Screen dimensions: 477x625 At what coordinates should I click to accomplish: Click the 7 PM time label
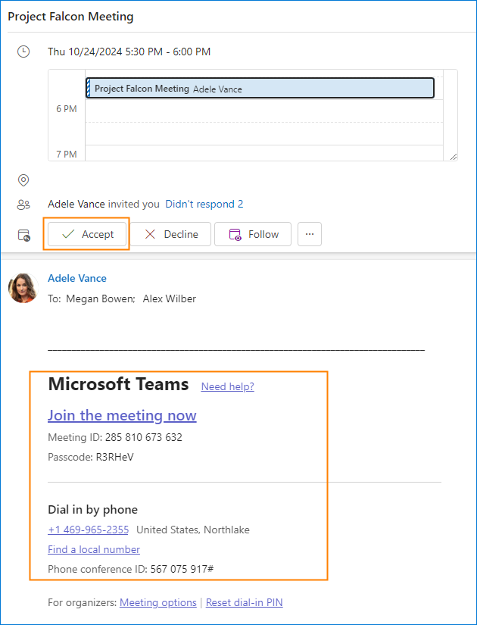[x=67, y=155]
